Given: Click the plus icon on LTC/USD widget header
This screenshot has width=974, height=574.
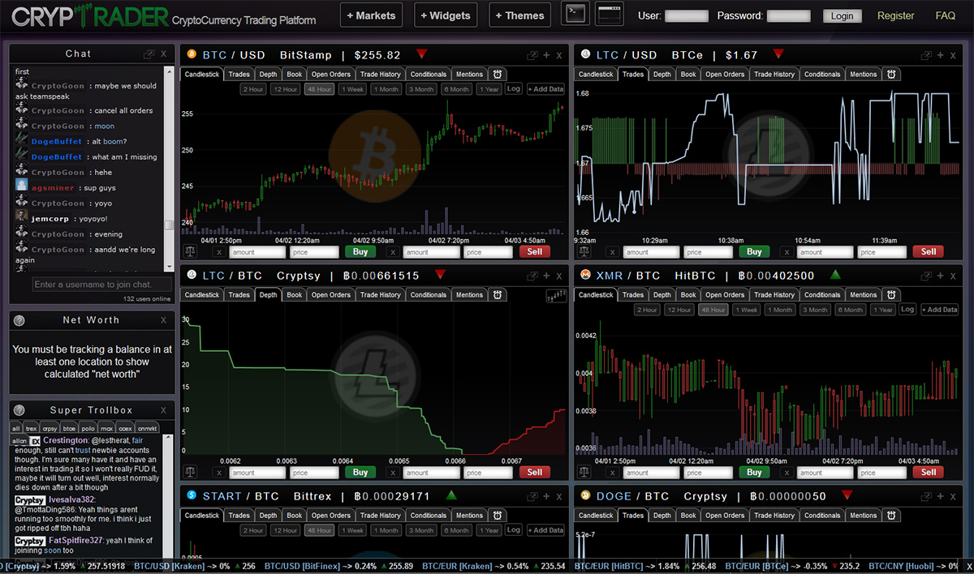Looking at the screenshot, I should 941,55.
